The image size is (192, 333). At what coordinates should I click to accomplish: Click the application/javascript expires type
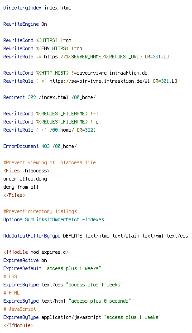click(71, 317)
